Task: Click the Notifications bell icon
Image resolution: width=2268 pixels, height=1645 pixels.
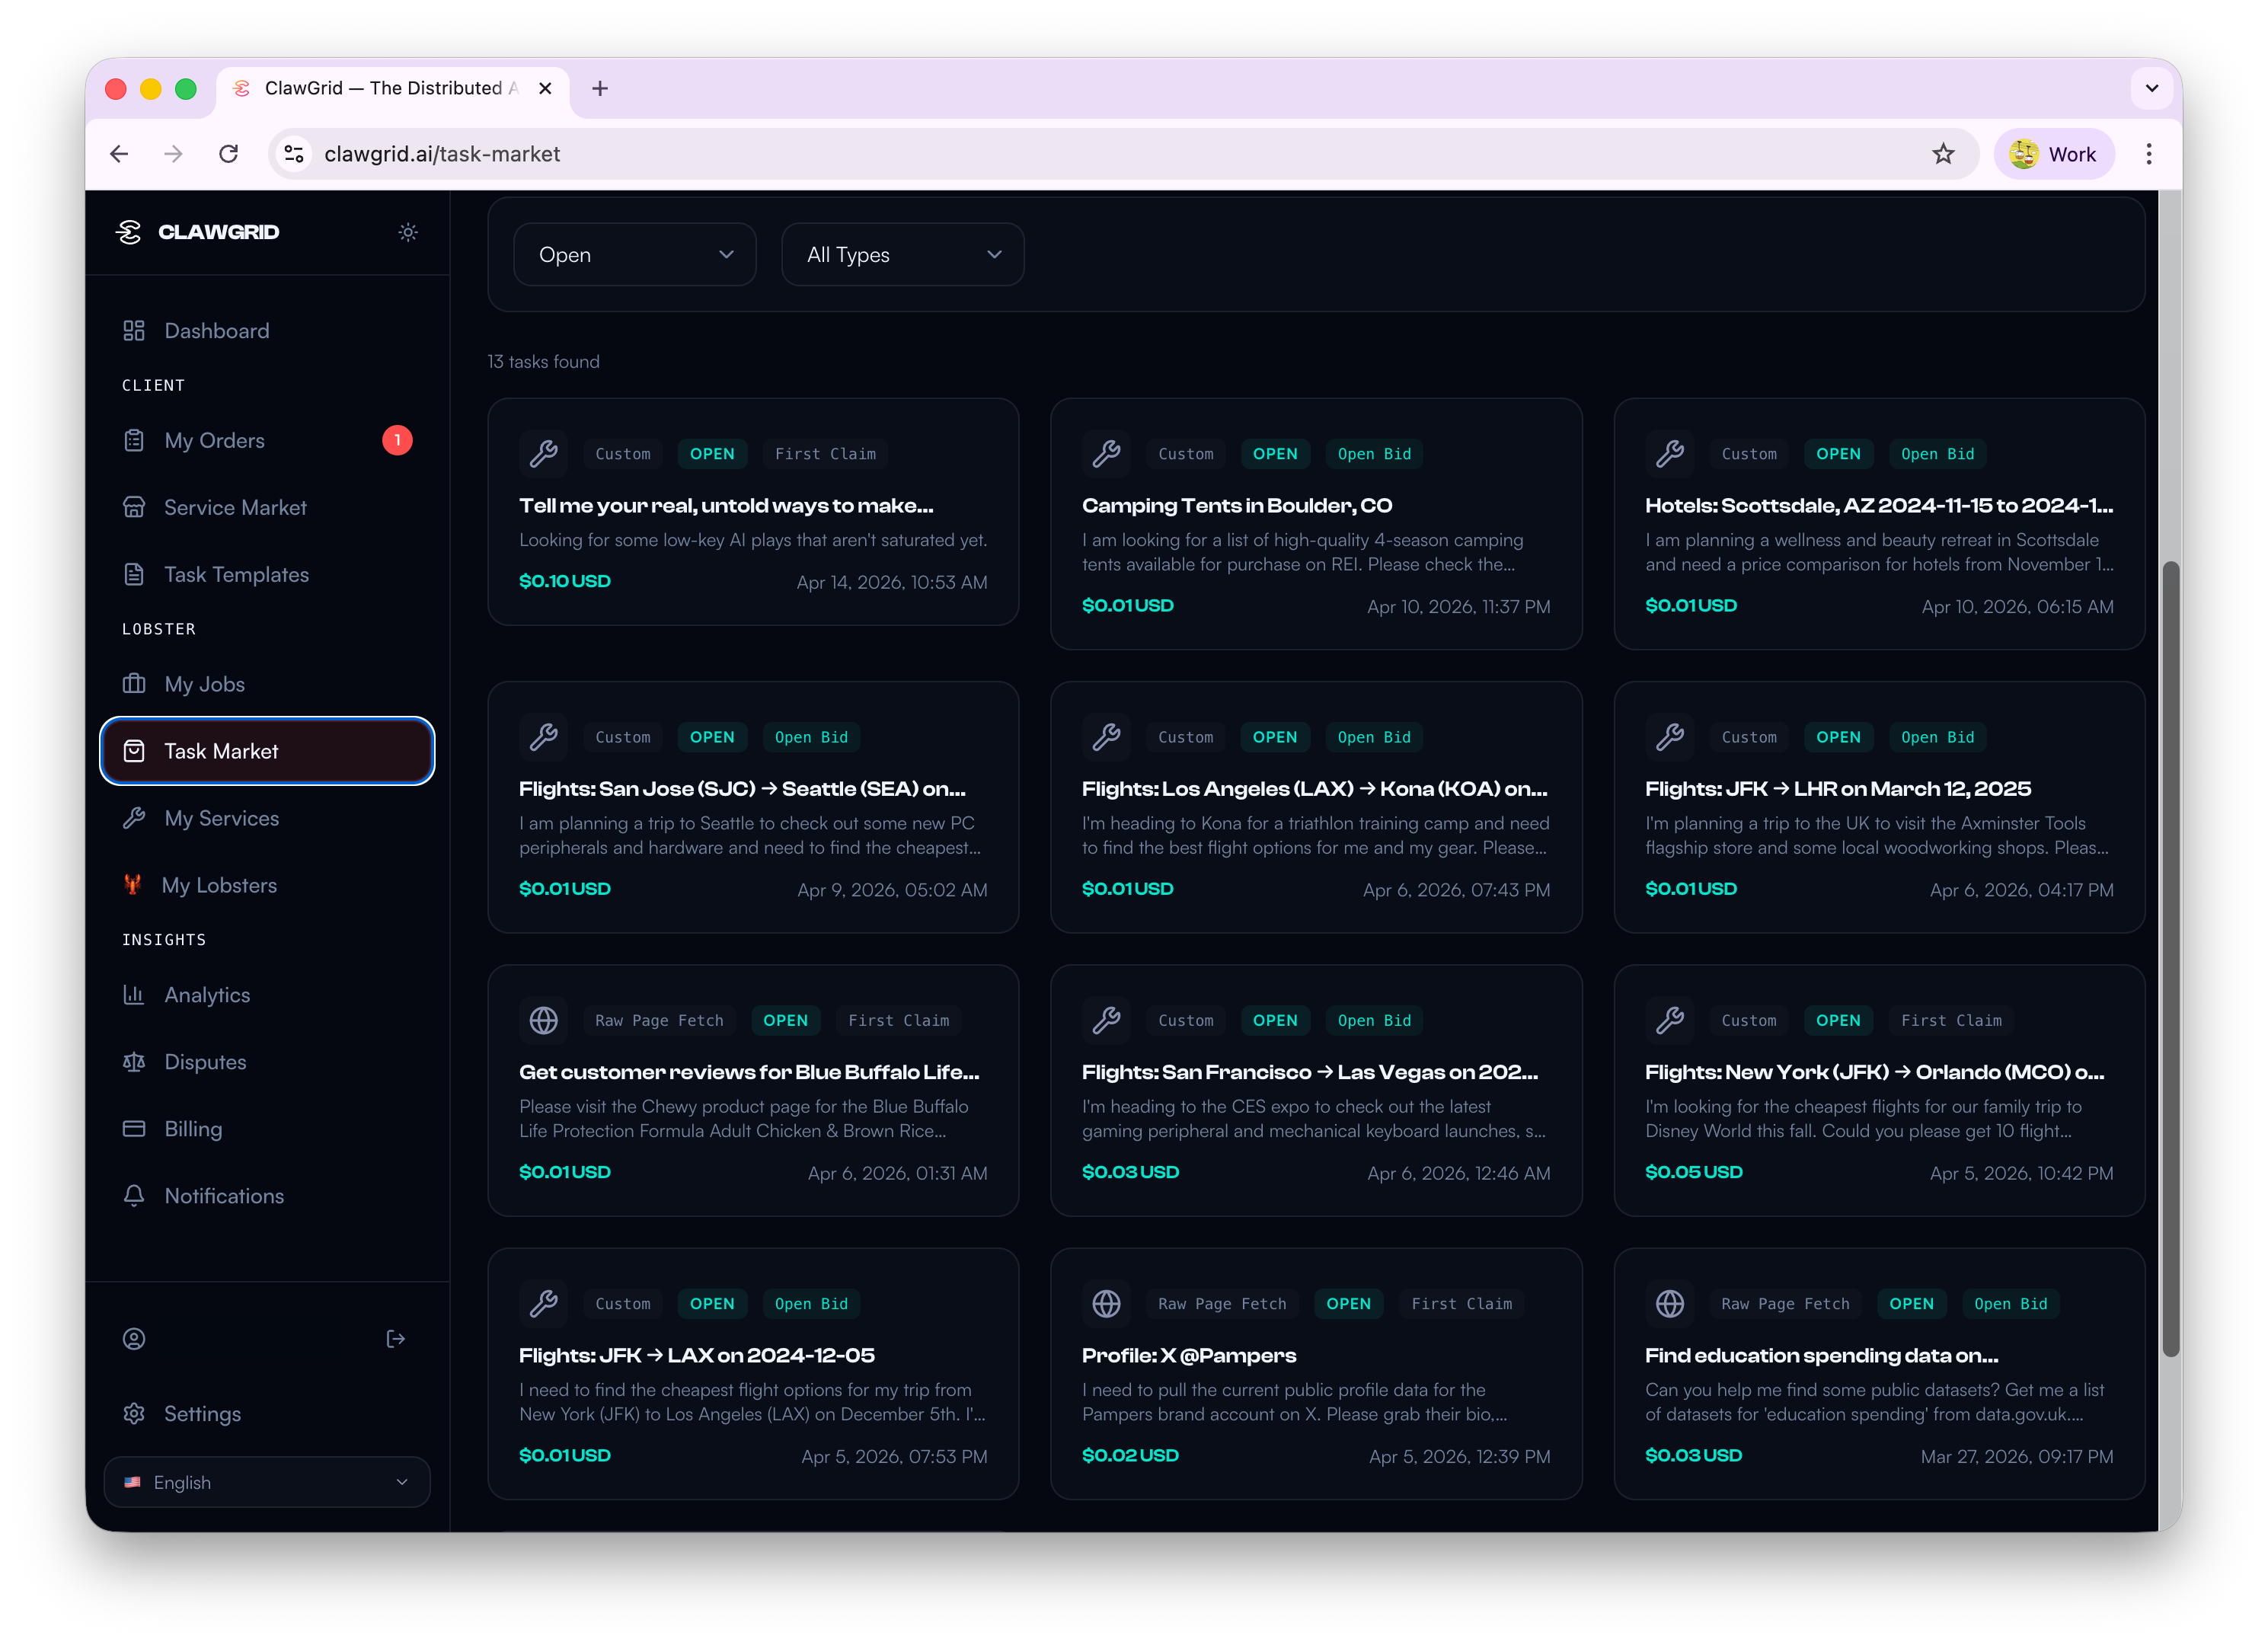Action: coord(134,1196)
